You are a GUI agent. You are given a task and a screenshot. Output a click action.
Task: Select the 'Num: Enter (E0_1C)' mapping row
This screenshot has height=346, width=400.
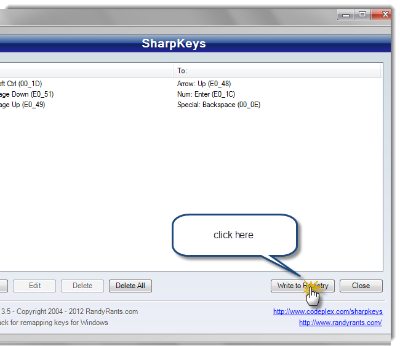coord(206,94)
